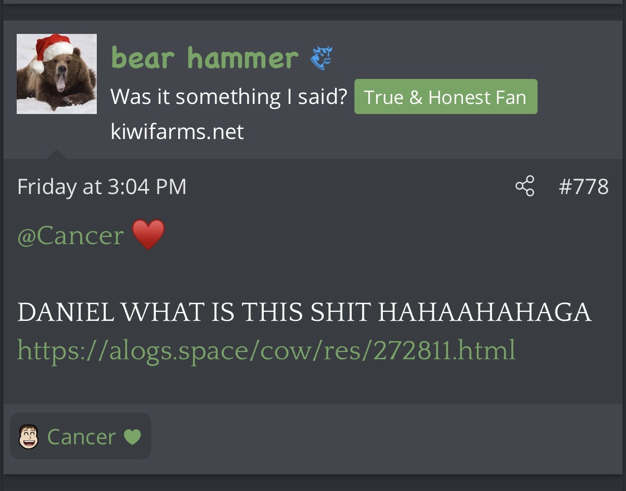Click bear hammer's Santa-hat bear avatar
This screenshot has width=626, height=491.
click(x=56, y=73)
